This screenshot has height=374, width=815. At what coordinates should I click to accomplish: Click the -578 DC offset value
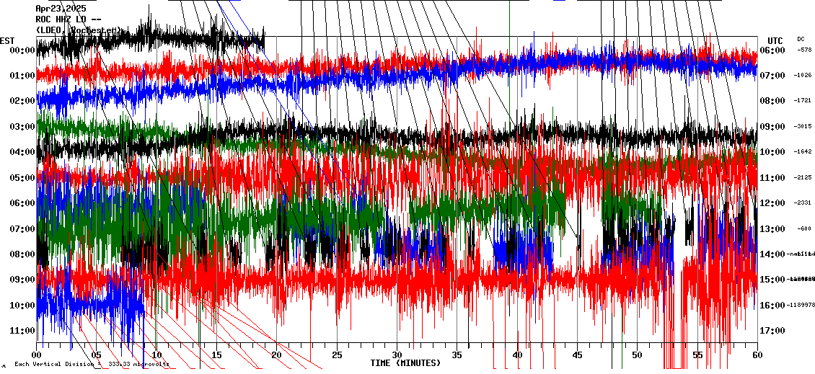(x=803, y=50)
